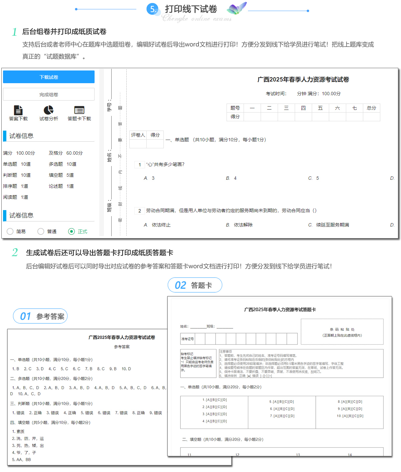
Task: Click the 01 参考答案 label
Action: coord(40,316)
